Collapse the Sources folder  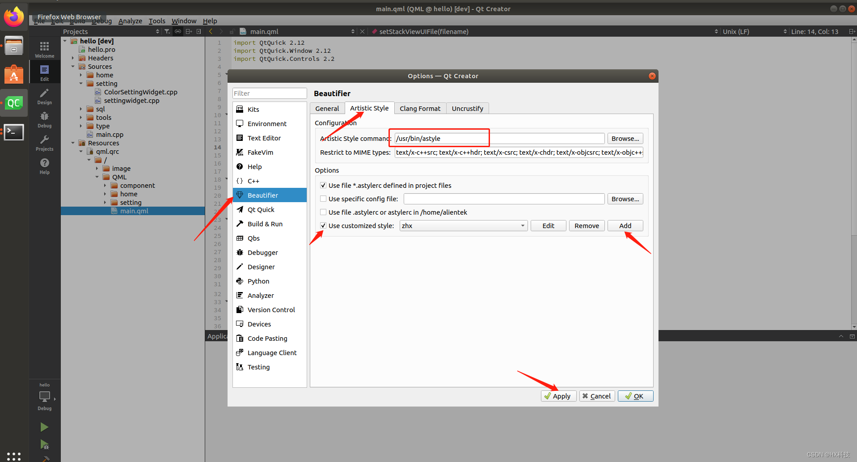click(x=73, y=66)
